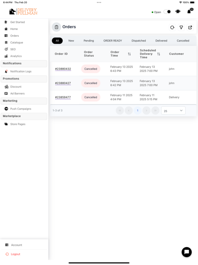
Task: Click the Customer column header
Action: pos(176,54)
